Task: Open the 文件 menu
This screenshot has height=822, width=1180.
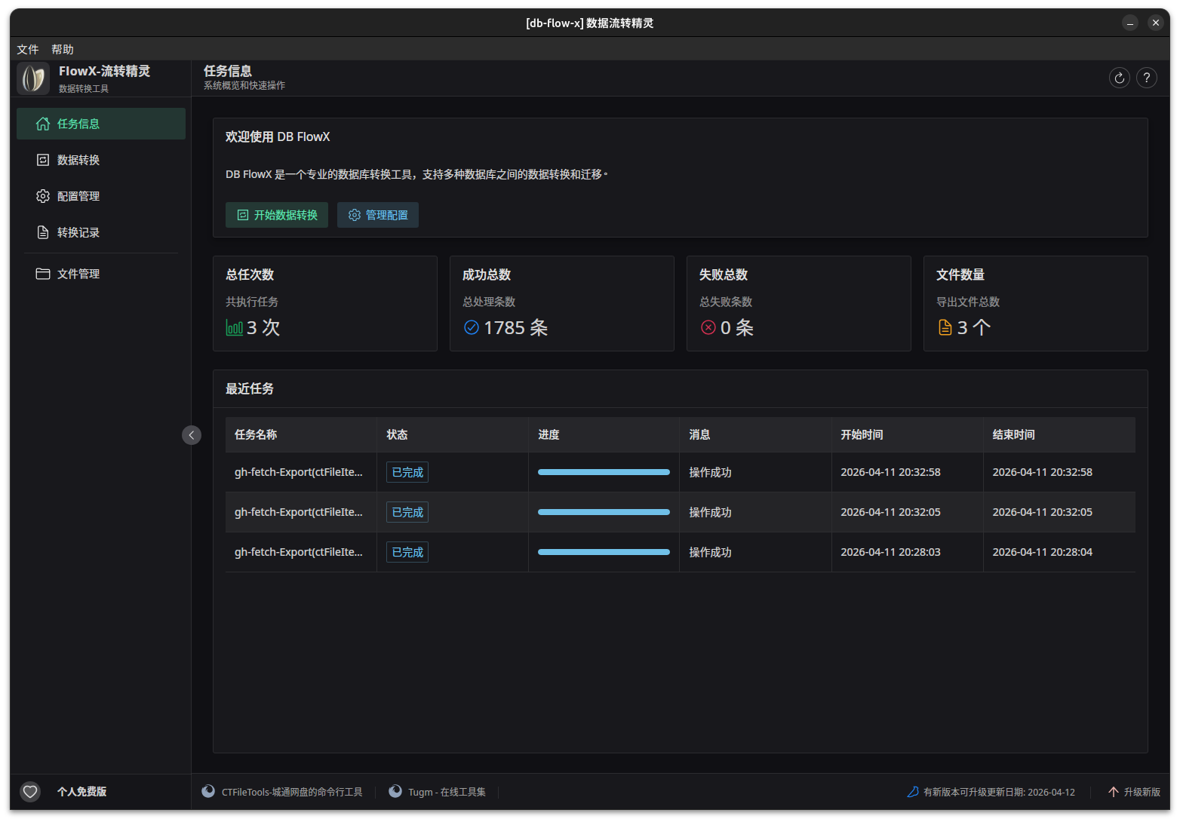Action: pyautogui.click(x=27, y=49)
